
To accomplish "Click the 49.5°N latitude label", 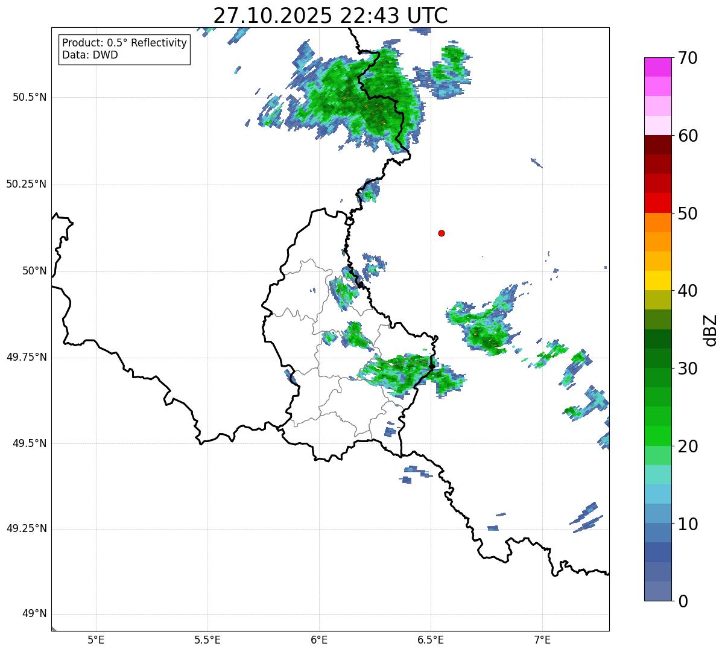I will [x=29, y=443].
